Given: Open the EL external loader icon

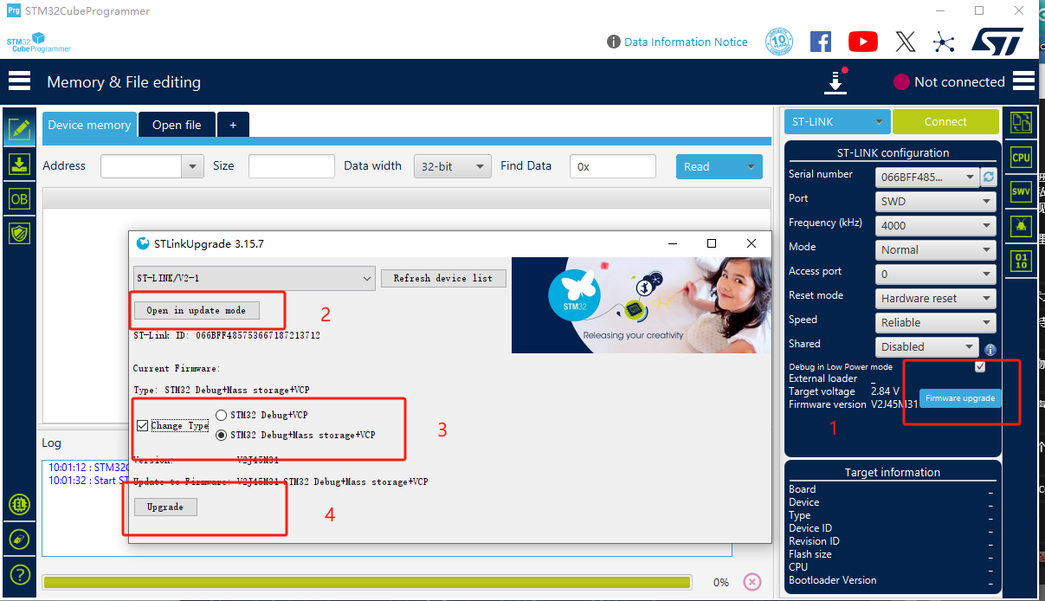Looking at the screenshot, I should coord(19,504).
